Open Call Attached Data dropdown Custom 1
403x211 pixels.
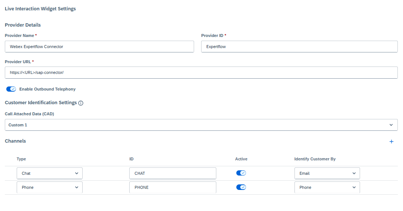(201, 125)
